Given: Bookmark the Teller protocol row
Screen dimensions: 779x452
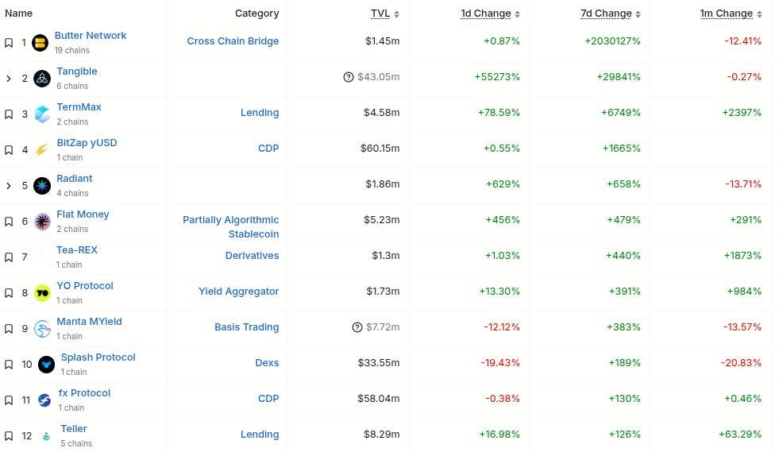Looking at the screenshot, I should click(9, 436).
